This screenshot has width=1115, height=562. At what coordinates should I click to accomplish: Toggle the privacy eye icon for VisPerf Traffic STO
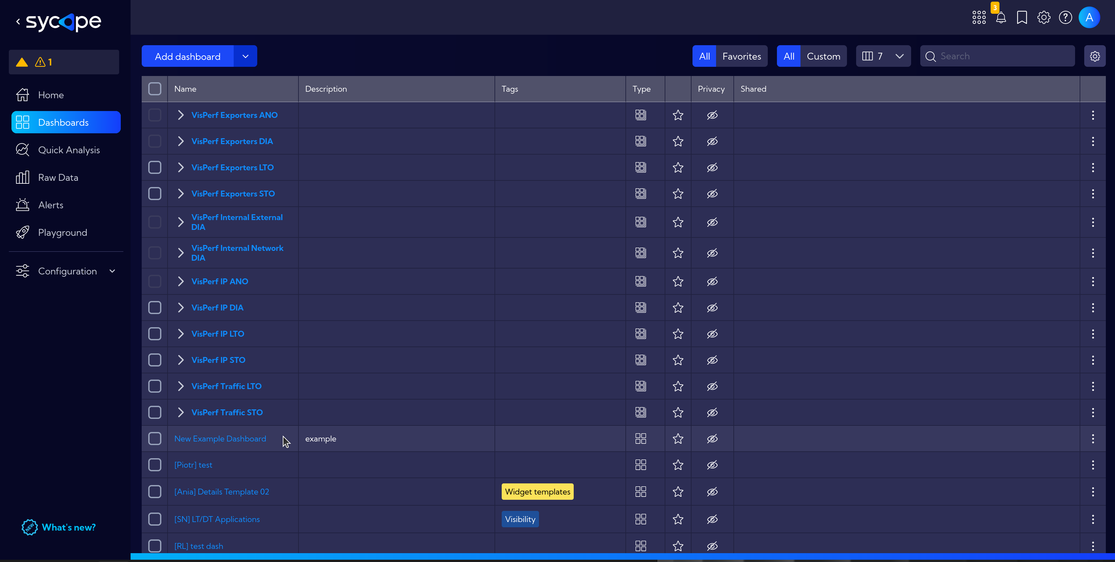(712, 412)
